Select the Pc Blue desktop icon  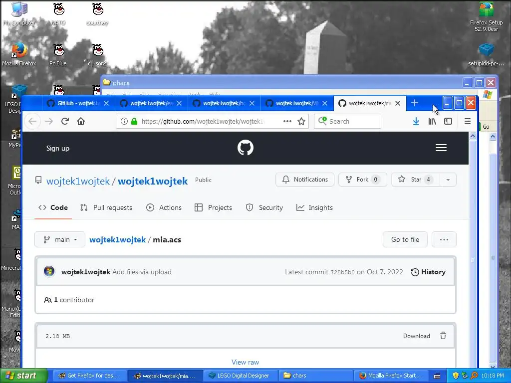[58, 54]
